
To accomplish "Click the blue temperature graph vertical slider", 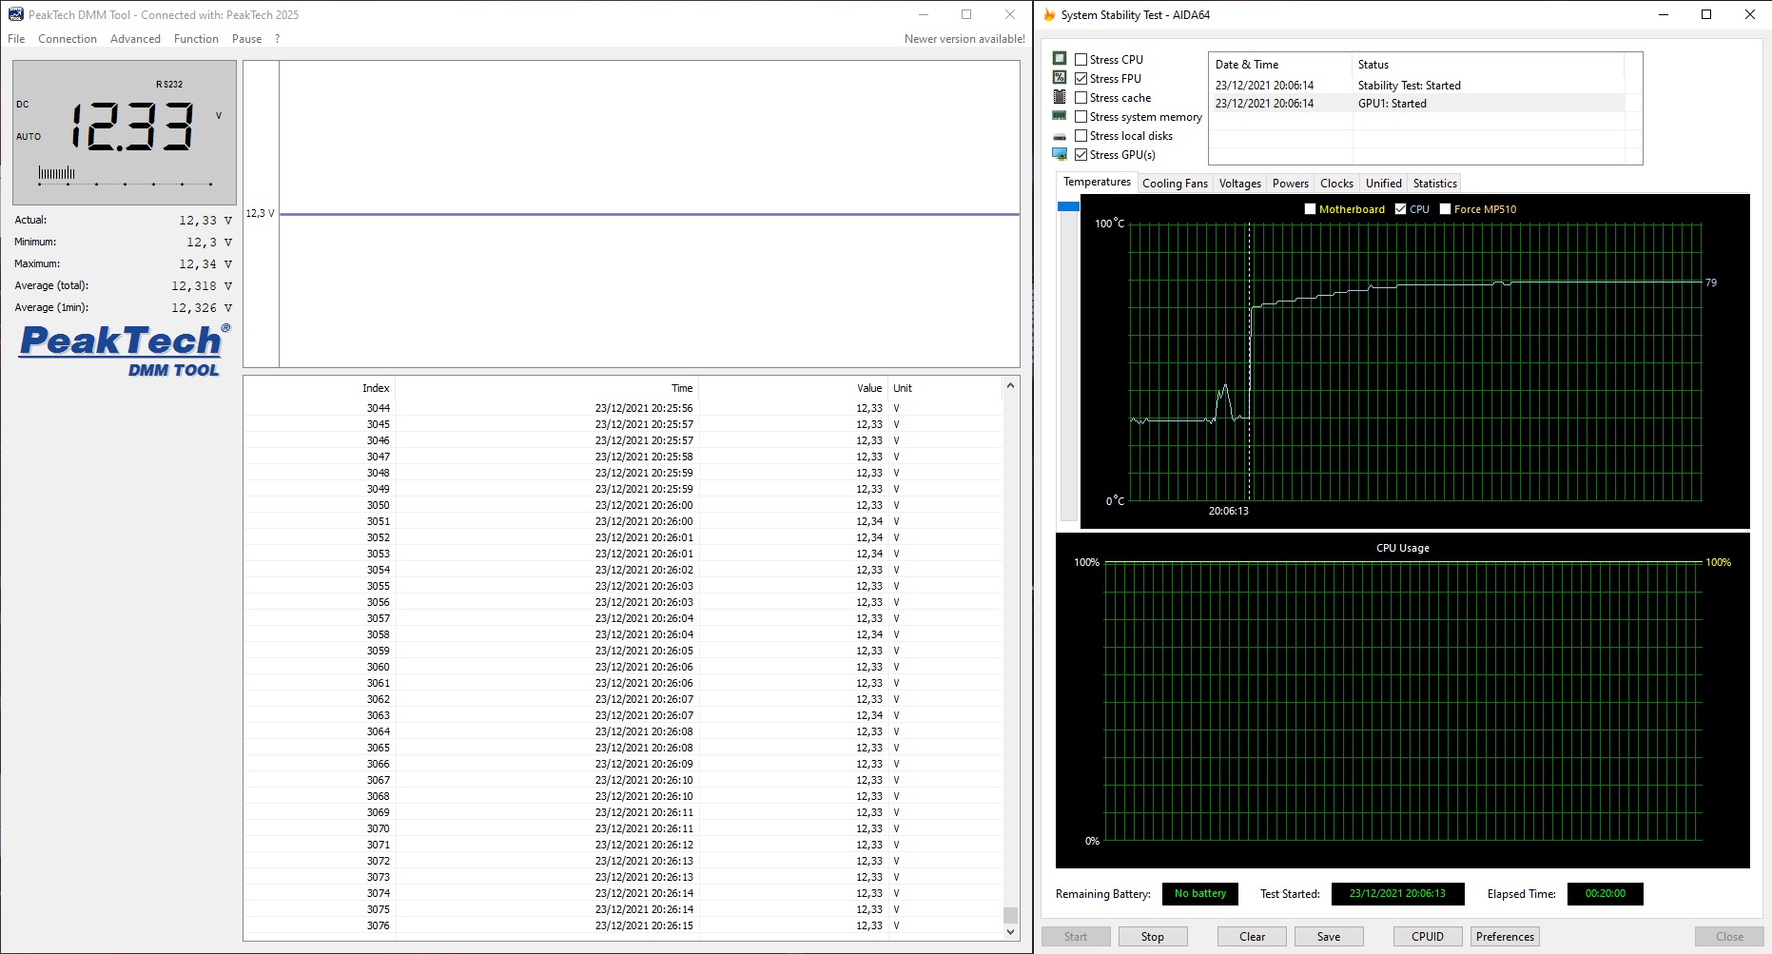I will [x=1068, y=206].
